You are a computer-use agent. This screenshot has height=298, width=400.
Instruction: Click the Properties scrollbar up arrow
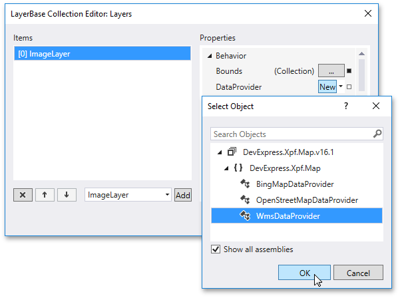pyautogui.click(x=361, y=54)
